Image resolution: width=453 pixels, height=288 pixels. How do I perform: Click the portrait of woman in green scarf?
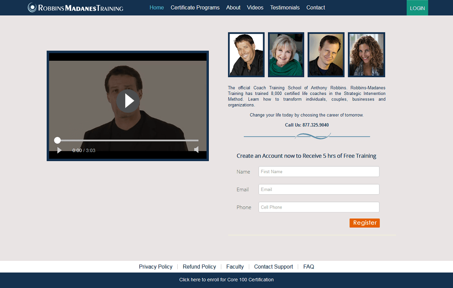point(286,55)
